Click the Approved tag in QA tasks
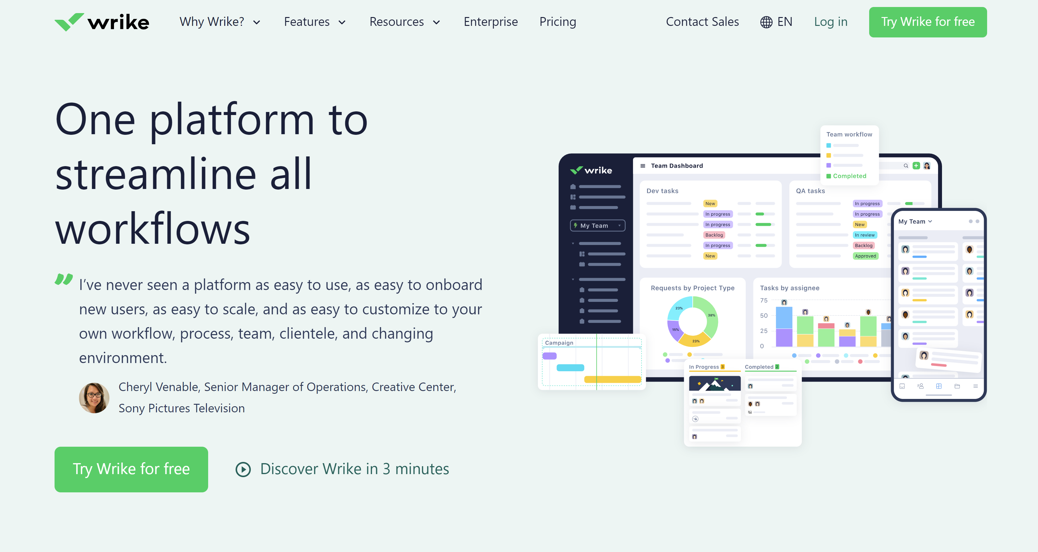The image size is (1038, 552). coord(865,256)
